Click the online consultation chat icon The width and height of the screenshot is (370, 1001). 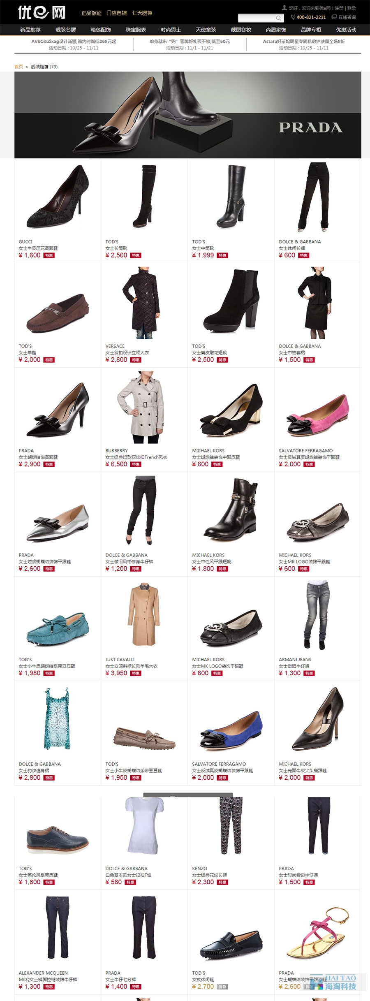coord(334,17)
